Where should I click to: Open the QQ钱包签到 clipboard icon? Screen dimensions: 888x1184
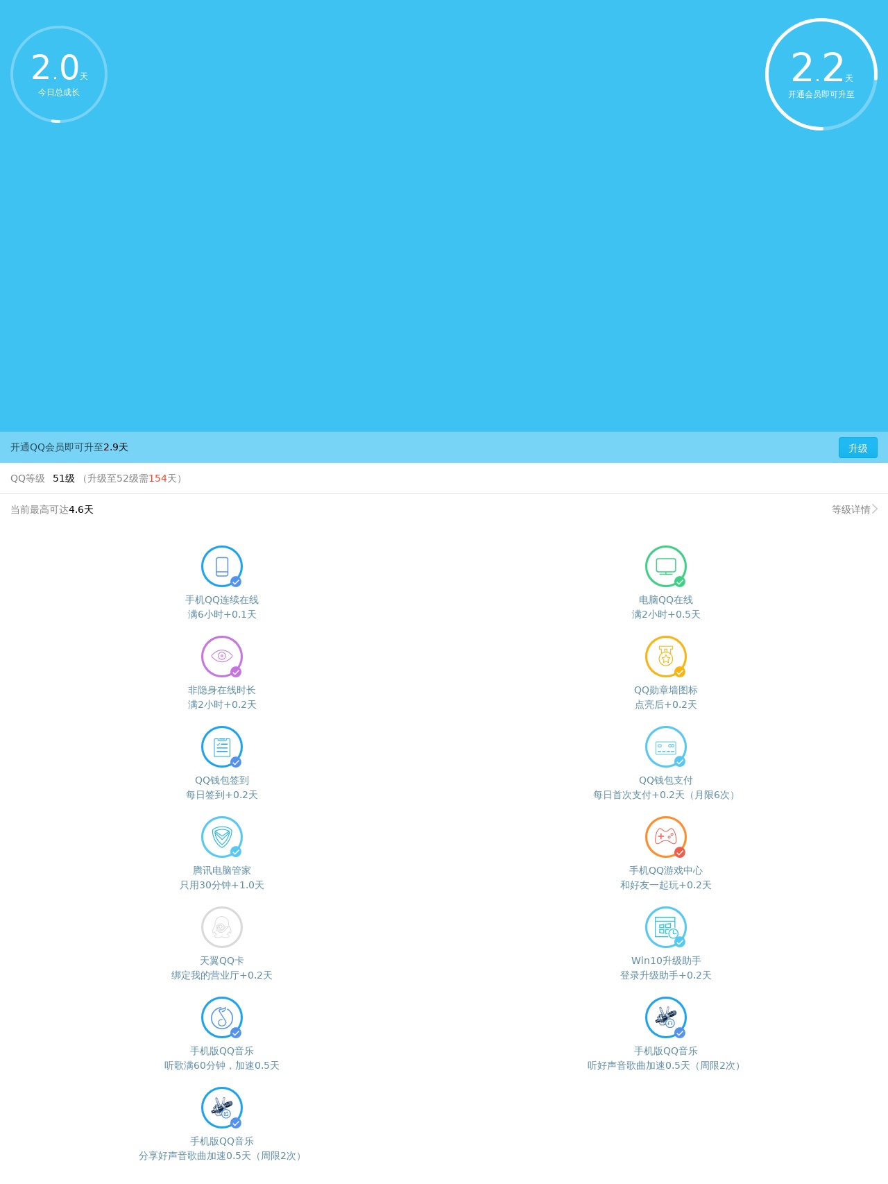pyautogui.click(x=222, y=747)
